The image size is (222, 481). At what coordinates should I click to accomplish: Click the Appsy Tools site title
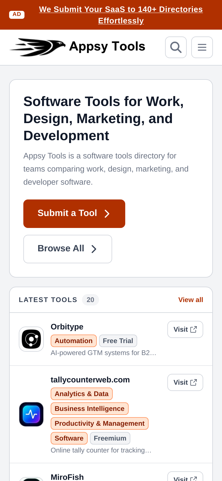coord(107,46)
